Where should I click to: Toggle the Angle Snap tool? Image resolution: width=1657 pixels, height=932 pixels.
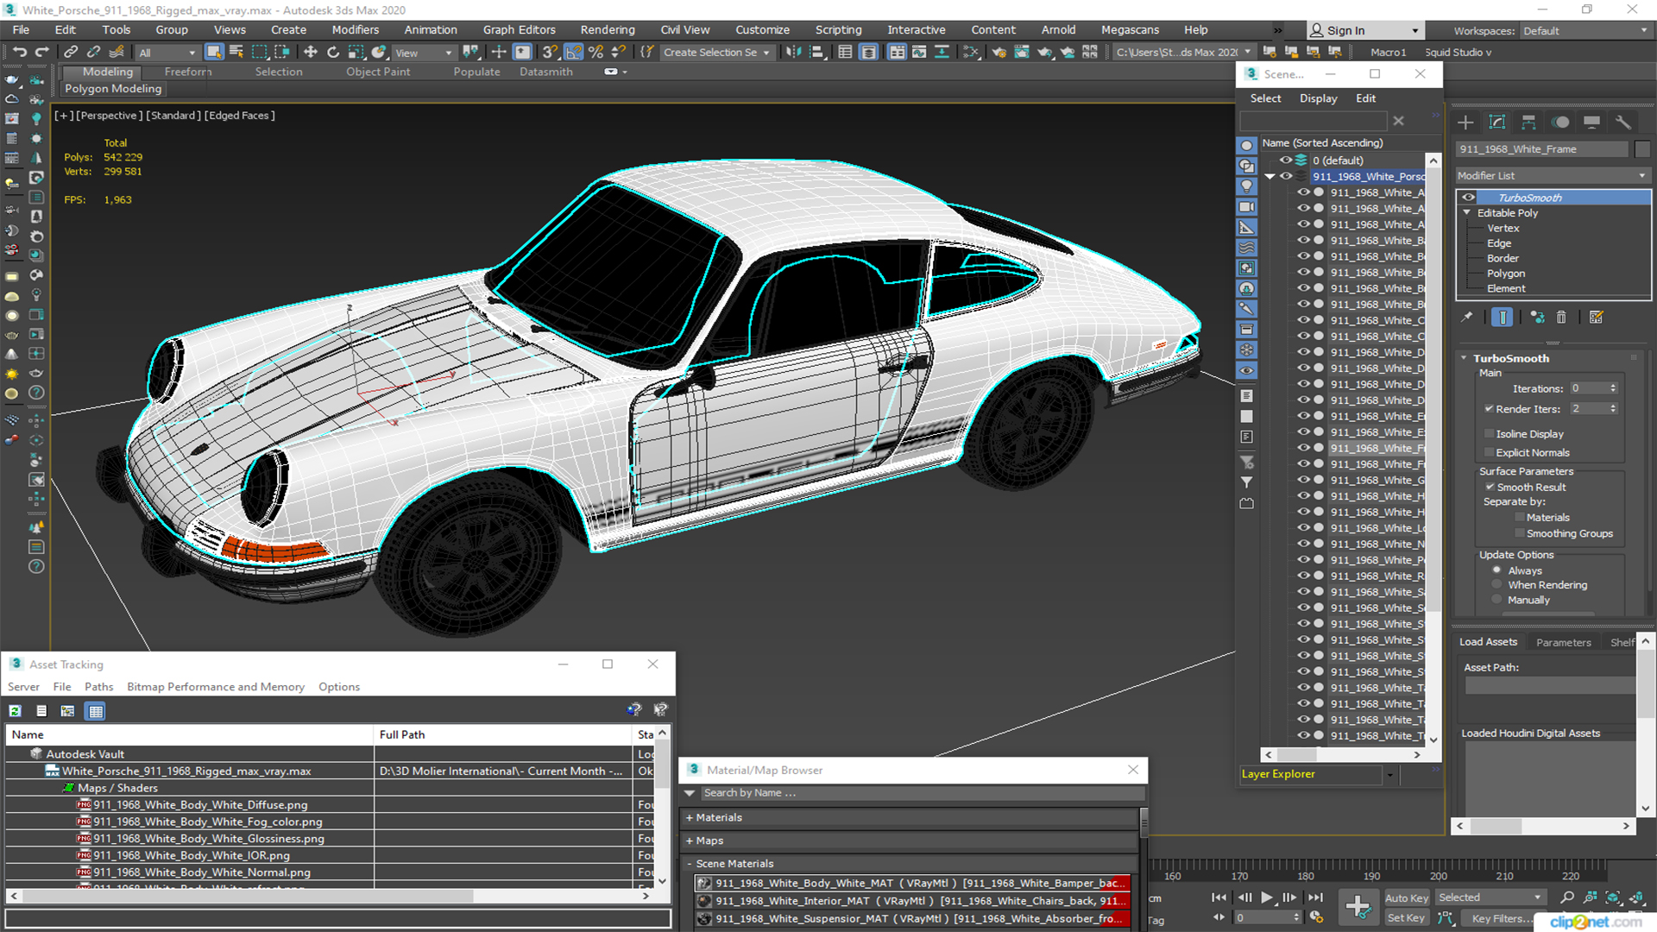tap(573, 52)
